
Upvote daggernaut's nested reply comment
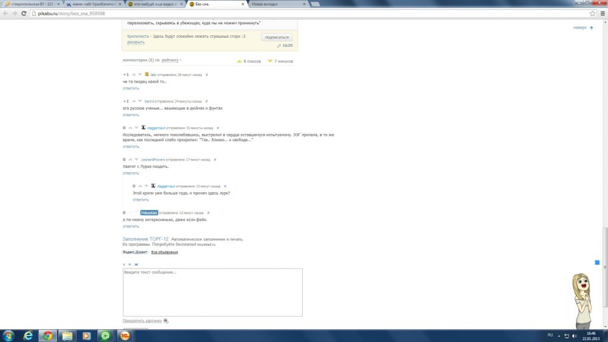click(139, 186)
